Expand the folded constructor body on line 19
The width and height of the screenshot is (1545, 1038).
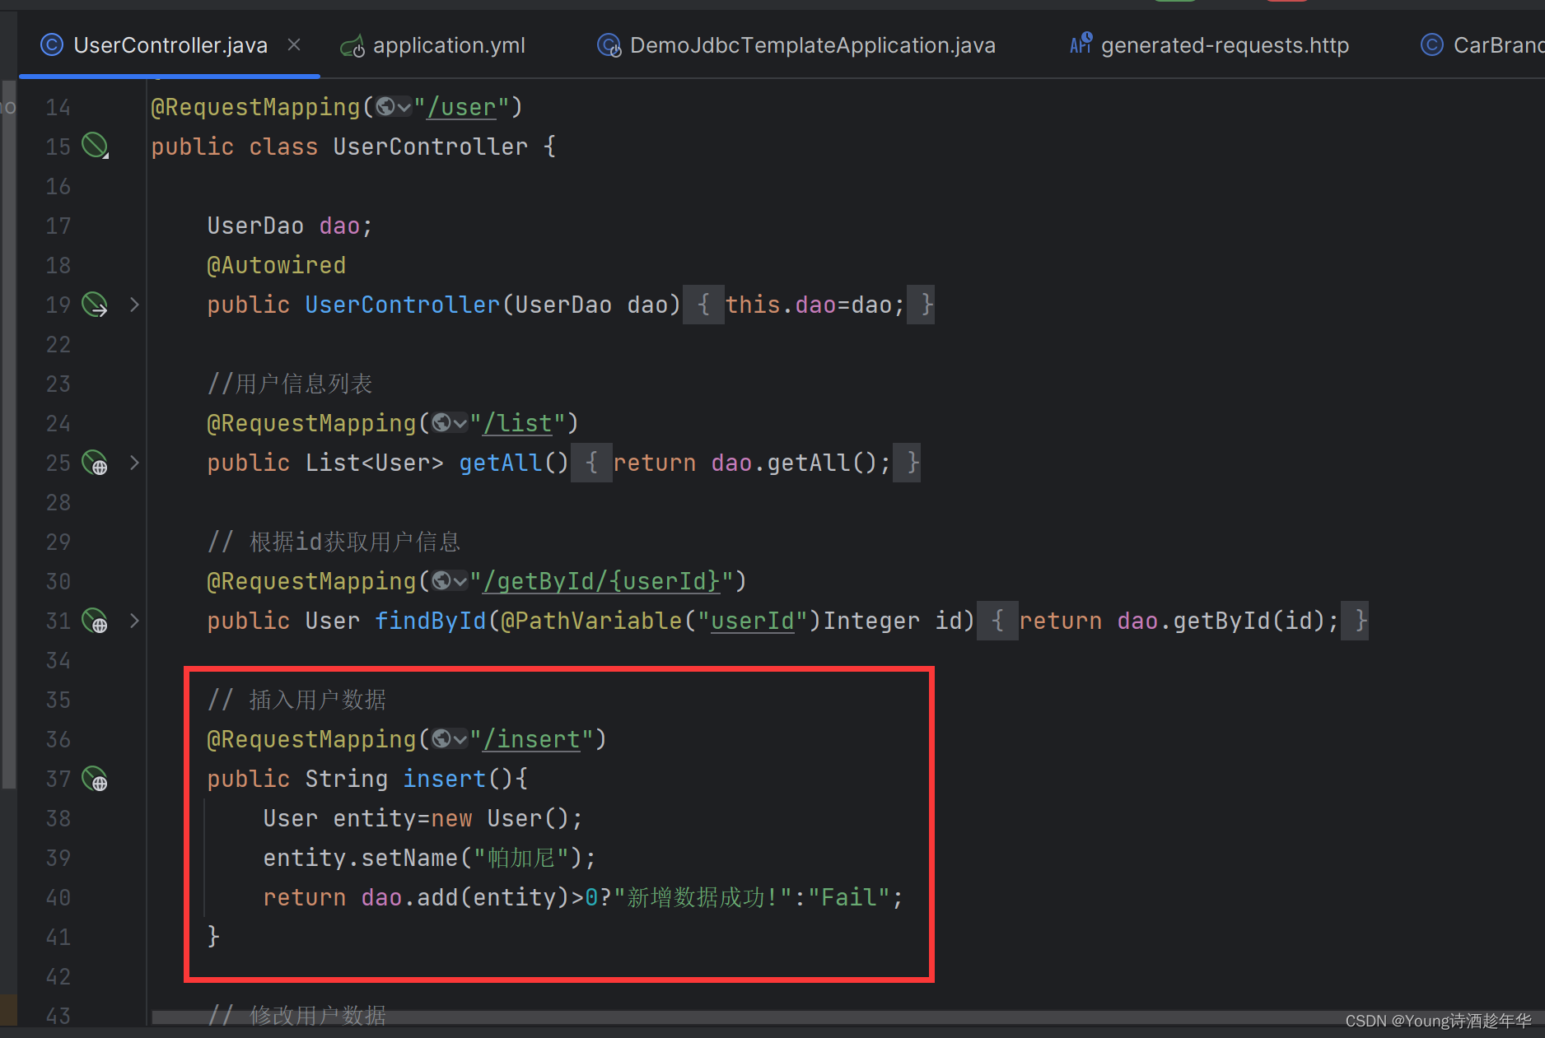click(134, 305)
